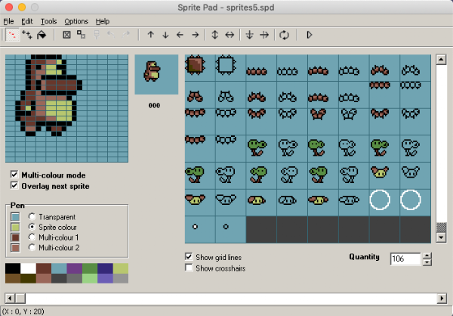The height and width of the screenshot is (316, 453).
Task: Click the coordinates readout in status bar
Action: [x=23, y=311]
